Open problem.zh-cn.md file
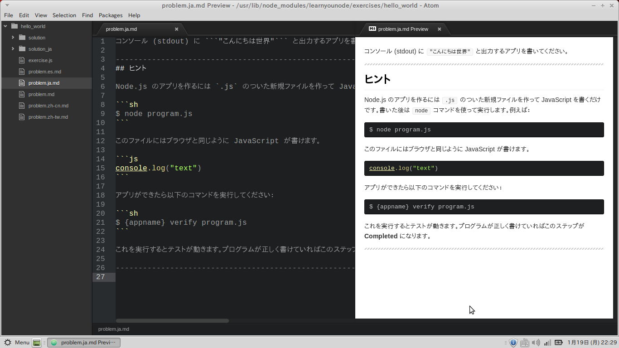The image size is (619, 348). point(48,106)
